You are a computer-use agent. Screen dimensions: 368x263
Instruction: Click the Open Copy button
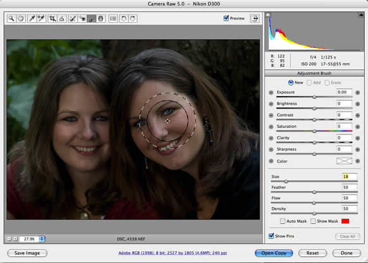pos(274,253)
